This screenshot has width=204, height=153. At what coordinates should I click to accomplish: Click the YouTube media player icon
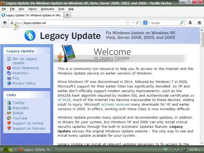tap(9, 118)
